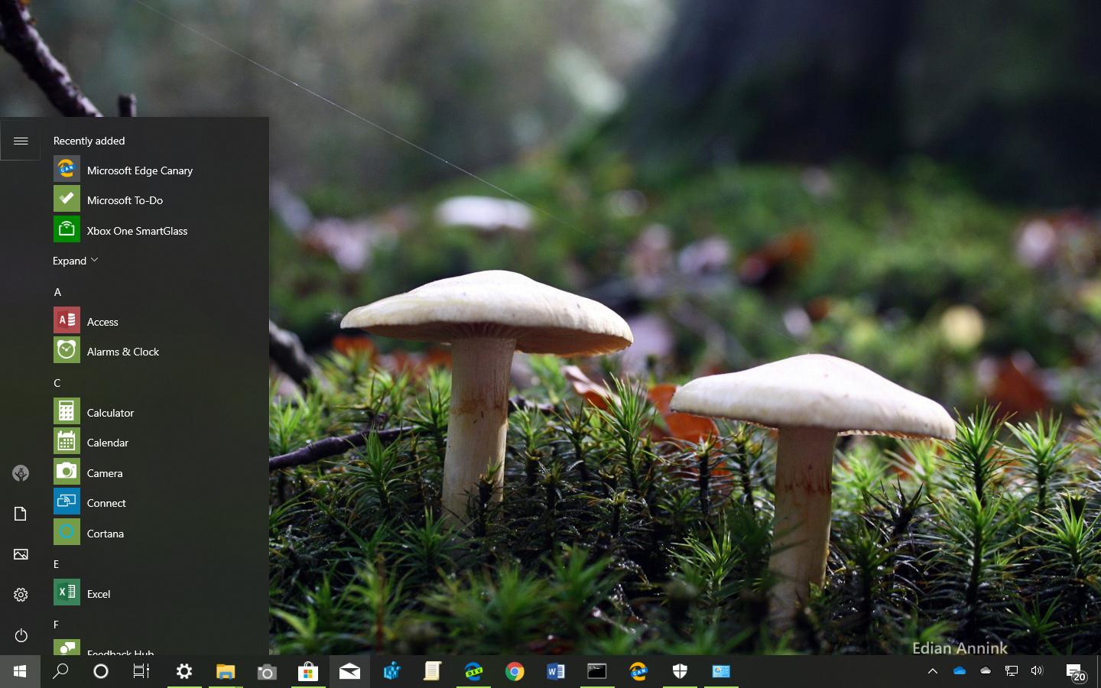The image size is (1101, 688).
Task: Show hidden system tray icons
Action: 932,671
